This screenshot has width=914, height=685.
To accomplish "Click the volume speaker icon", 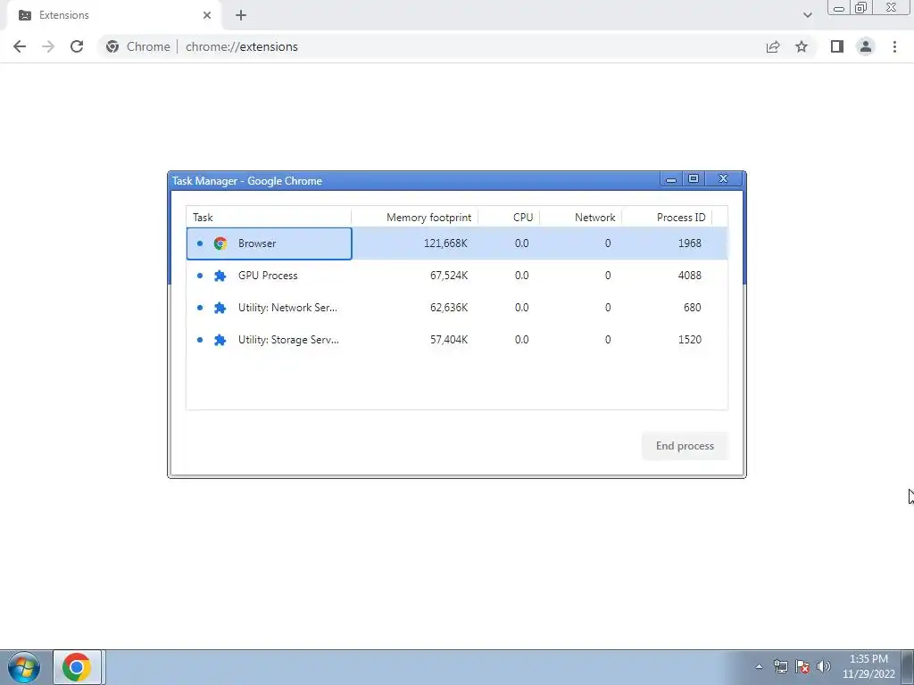I will pyautogui.click(x=824, y=667).
